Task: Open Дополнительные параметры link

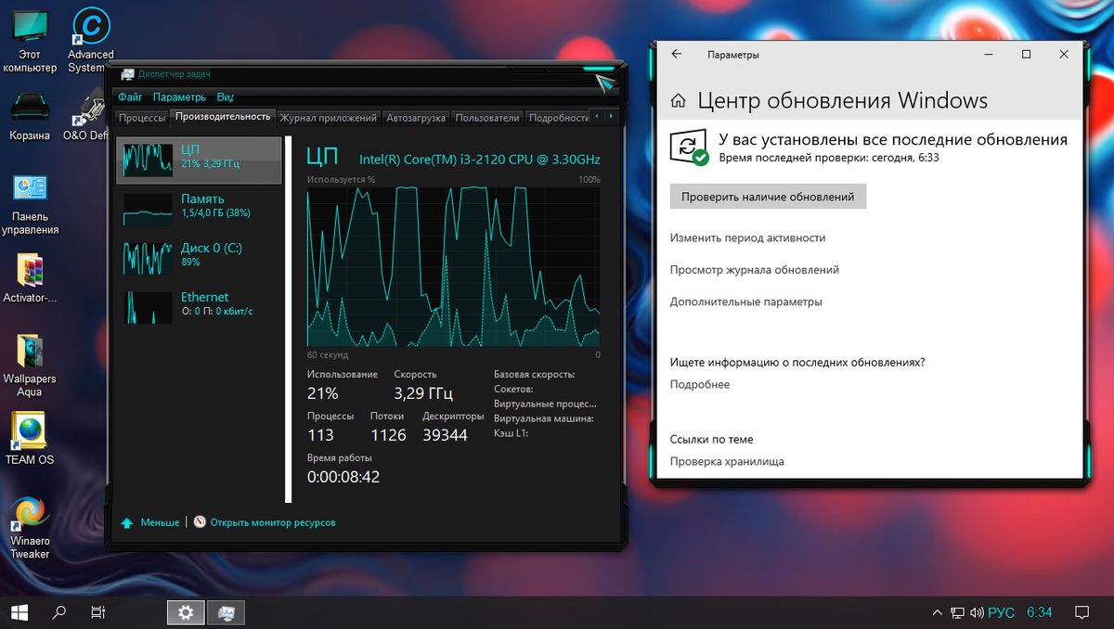Action: pos(745,302)
